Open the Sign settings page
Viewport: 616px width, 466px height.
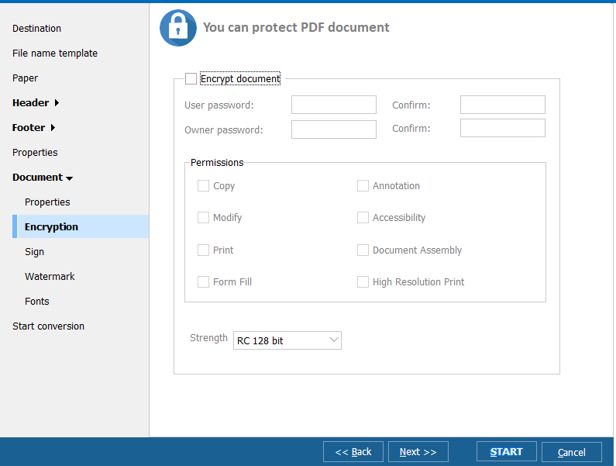pyautogui.click(x=34, y=252)
